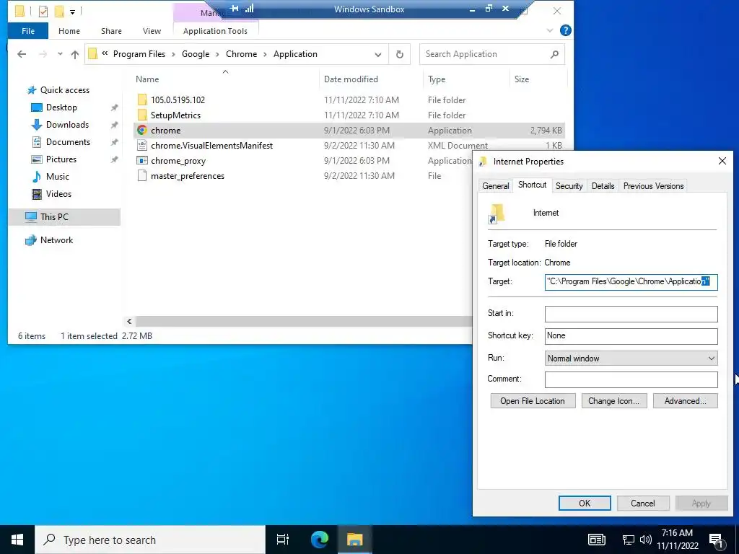Click Google in the address breadcrumb
739x554 pixels.
196,54
